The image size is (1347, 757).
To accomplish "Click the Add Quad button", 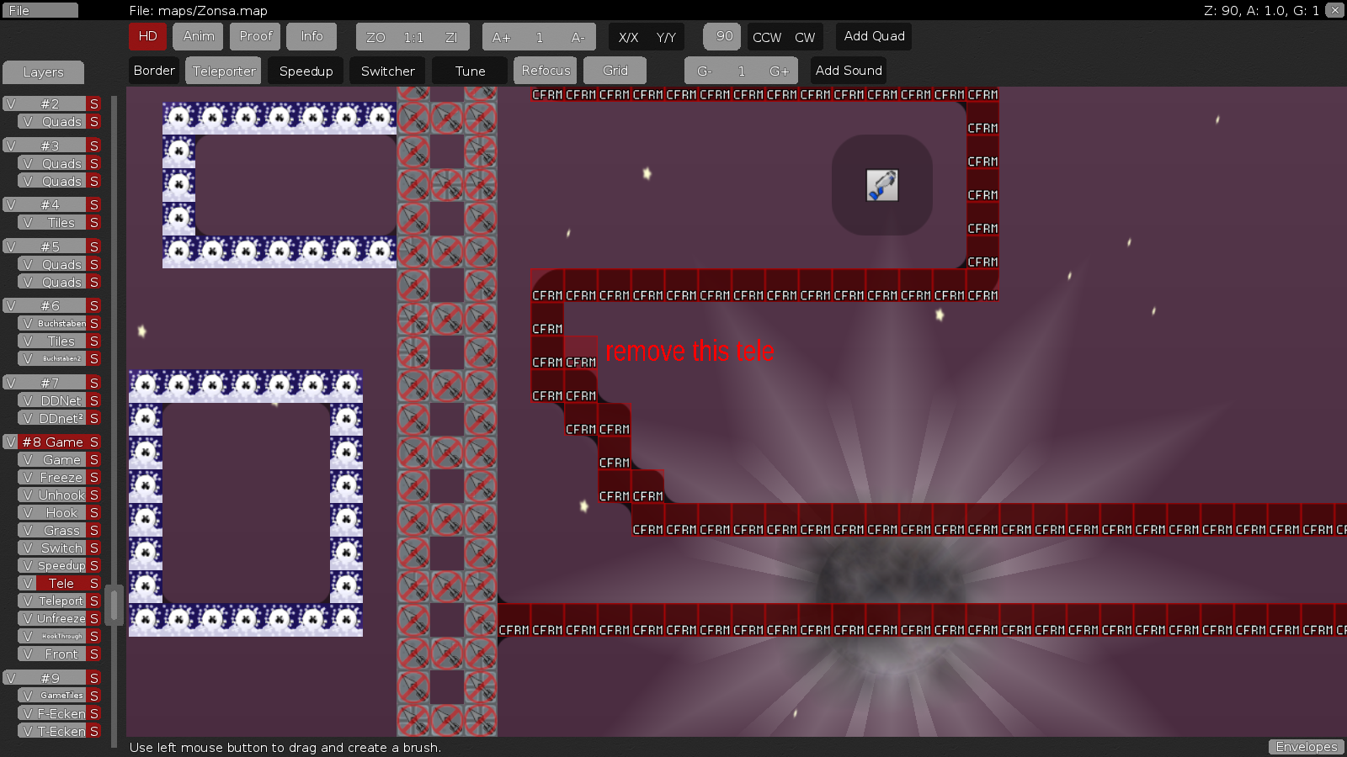I will 874,36.
